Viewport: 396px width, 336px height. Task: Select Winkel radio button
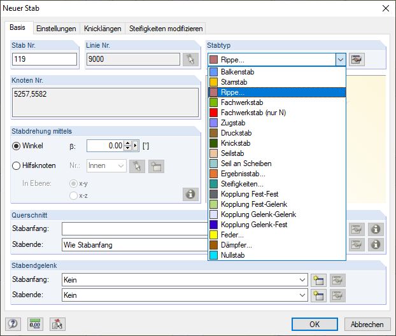(x=16, y=146)
